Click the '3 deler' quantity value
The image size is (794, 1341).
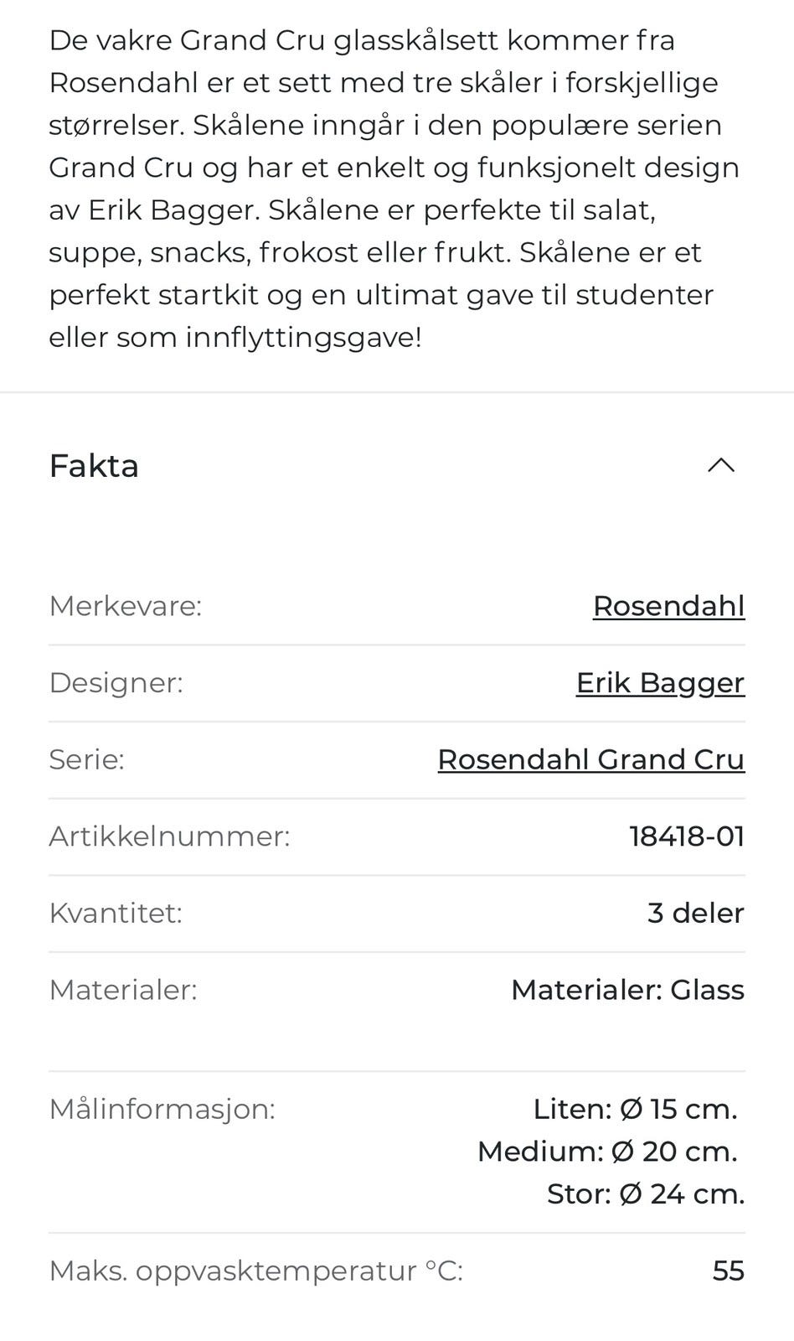pyautogui.click(x=695, y=913)
